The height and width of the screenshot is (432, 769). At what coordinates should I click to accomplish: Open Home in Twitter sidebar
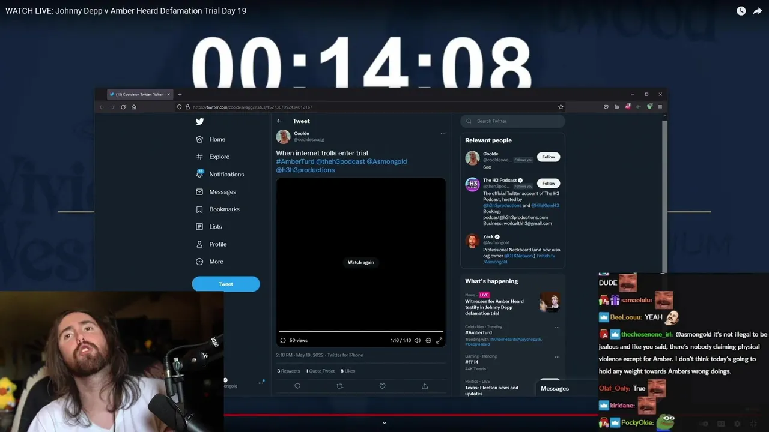pos(211,139)
